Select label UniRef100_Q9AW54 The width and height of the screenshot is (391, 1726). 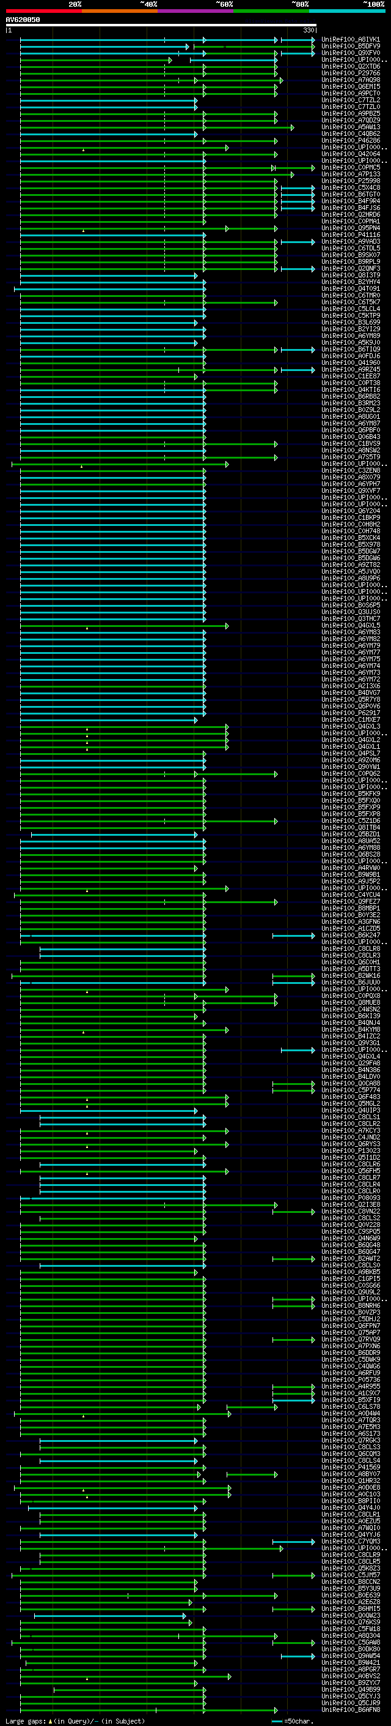(350, 1656)
